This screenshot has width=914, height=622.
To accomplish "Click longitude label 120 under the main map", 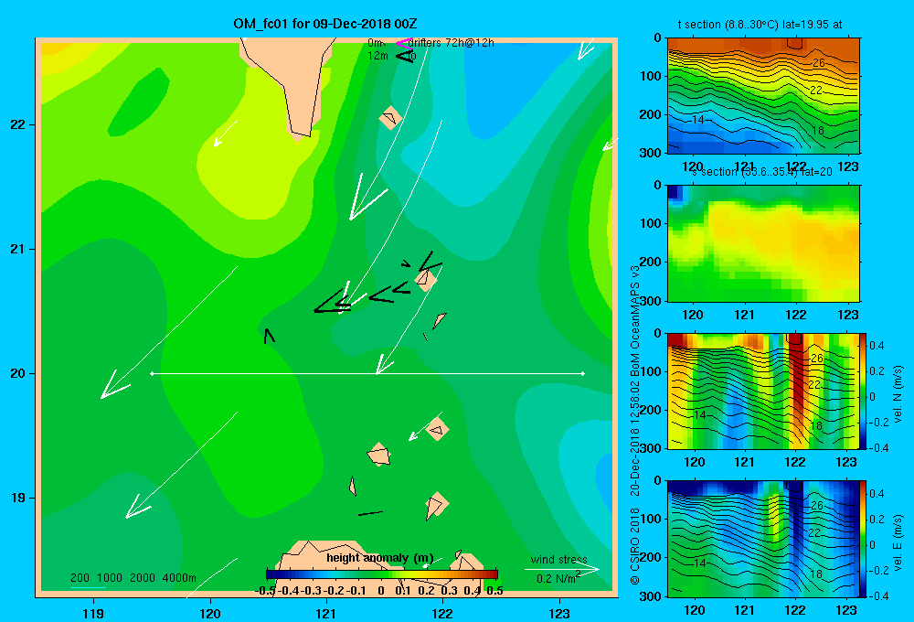I will [210, 613].
